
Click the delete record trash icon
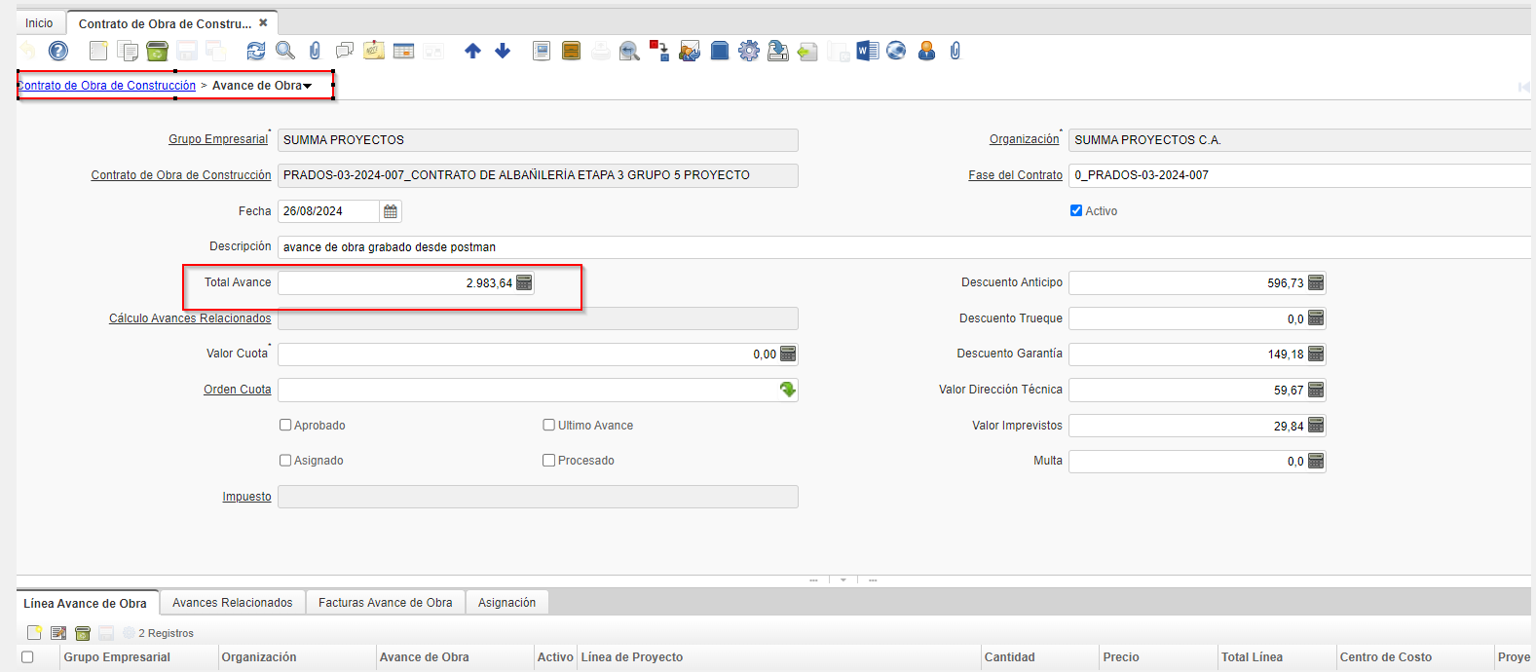click(x=157, y=51)
